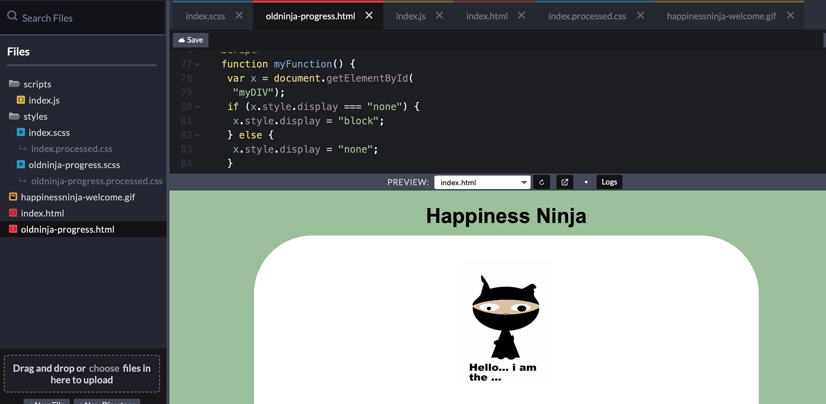
Task: Switch to the index.html tab
Action: point(487,16)
